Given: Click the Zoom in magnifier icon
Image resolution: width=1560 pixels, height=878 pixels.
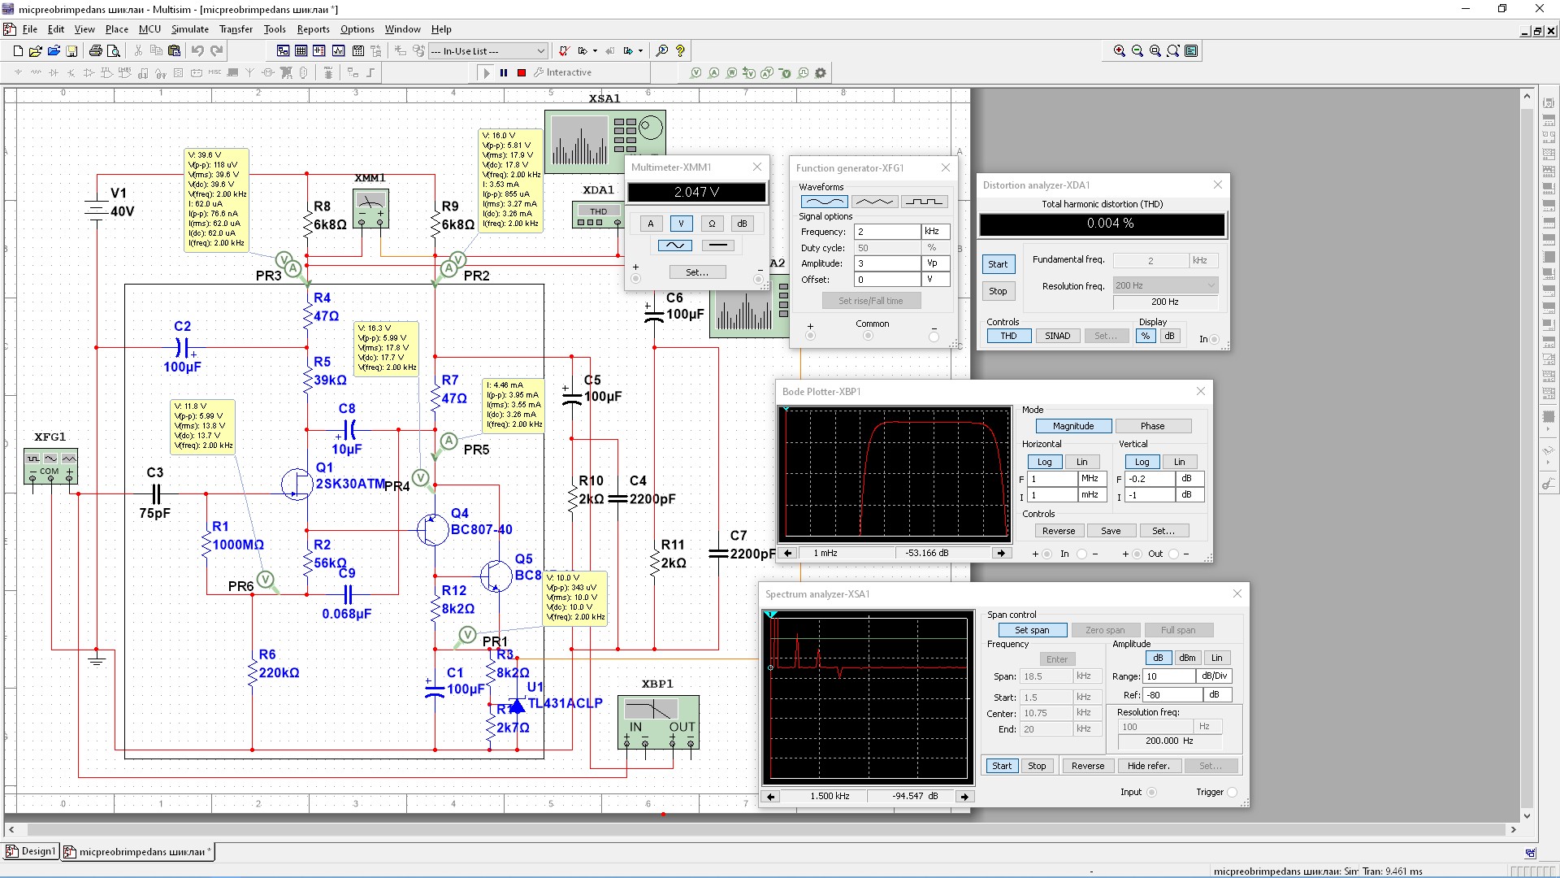Looking at the screenshot, I should point(1119,50).
